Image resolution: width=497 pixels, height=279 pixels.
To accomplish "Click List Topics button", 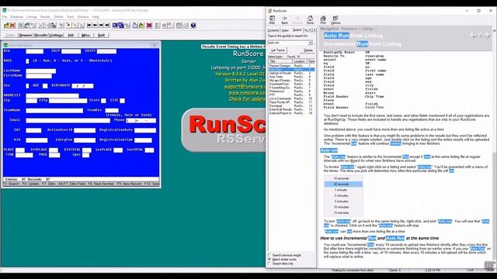I will click(278, 50).
